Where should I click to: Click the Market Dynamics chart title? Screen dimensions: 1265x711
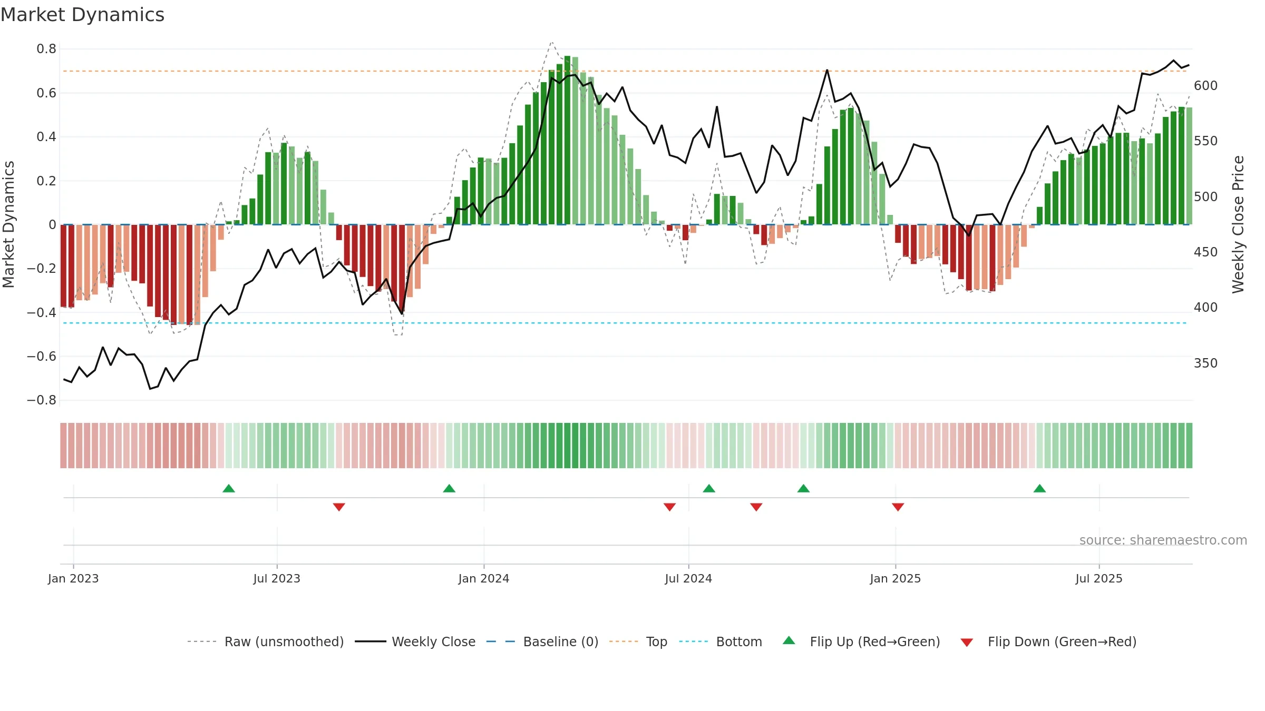click(x=82, y=15)
